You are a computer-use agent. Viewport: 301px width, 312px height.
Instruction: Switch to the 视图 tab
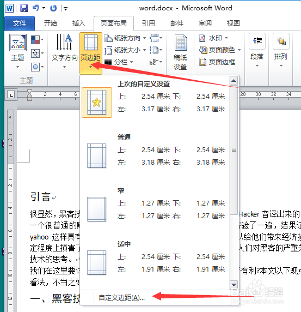[234, 23]
